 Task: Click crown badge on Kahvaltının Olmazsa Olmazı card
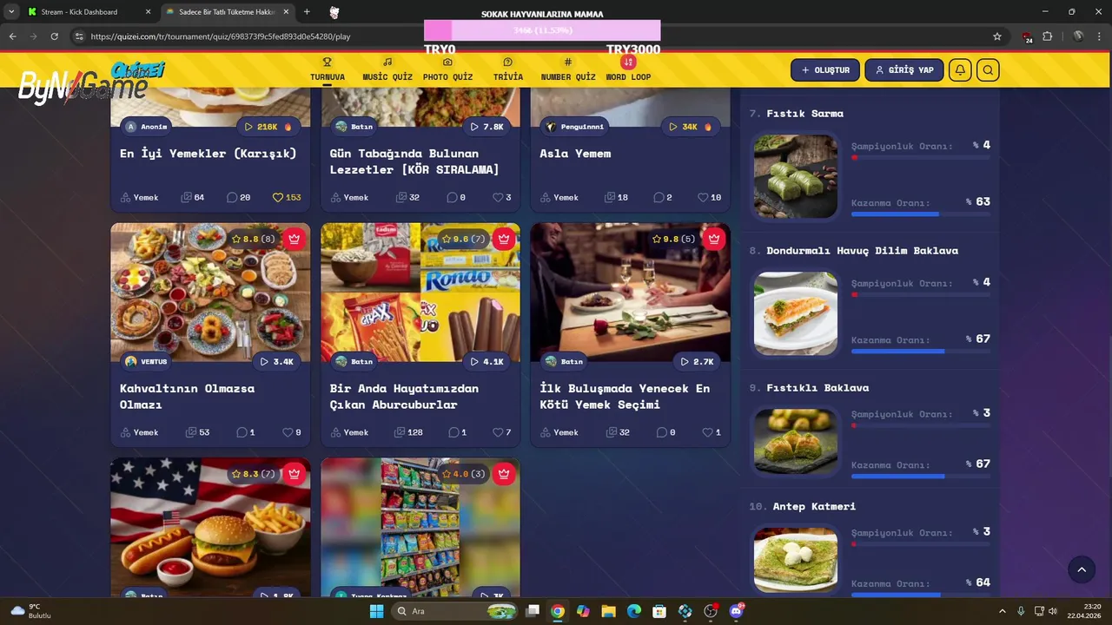click(x=294, y=239)
